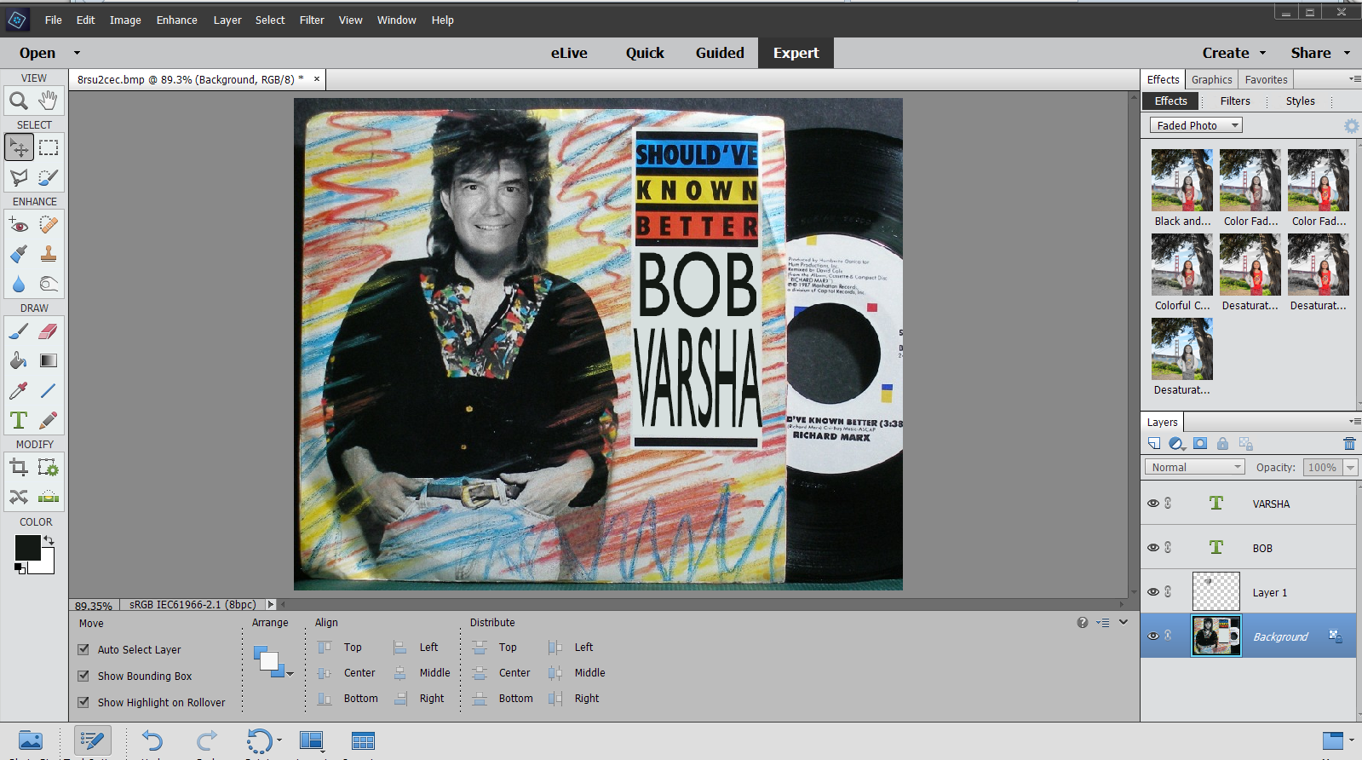Click the foreground color swatch
The image size is (1362, 760).
(27, 548)
